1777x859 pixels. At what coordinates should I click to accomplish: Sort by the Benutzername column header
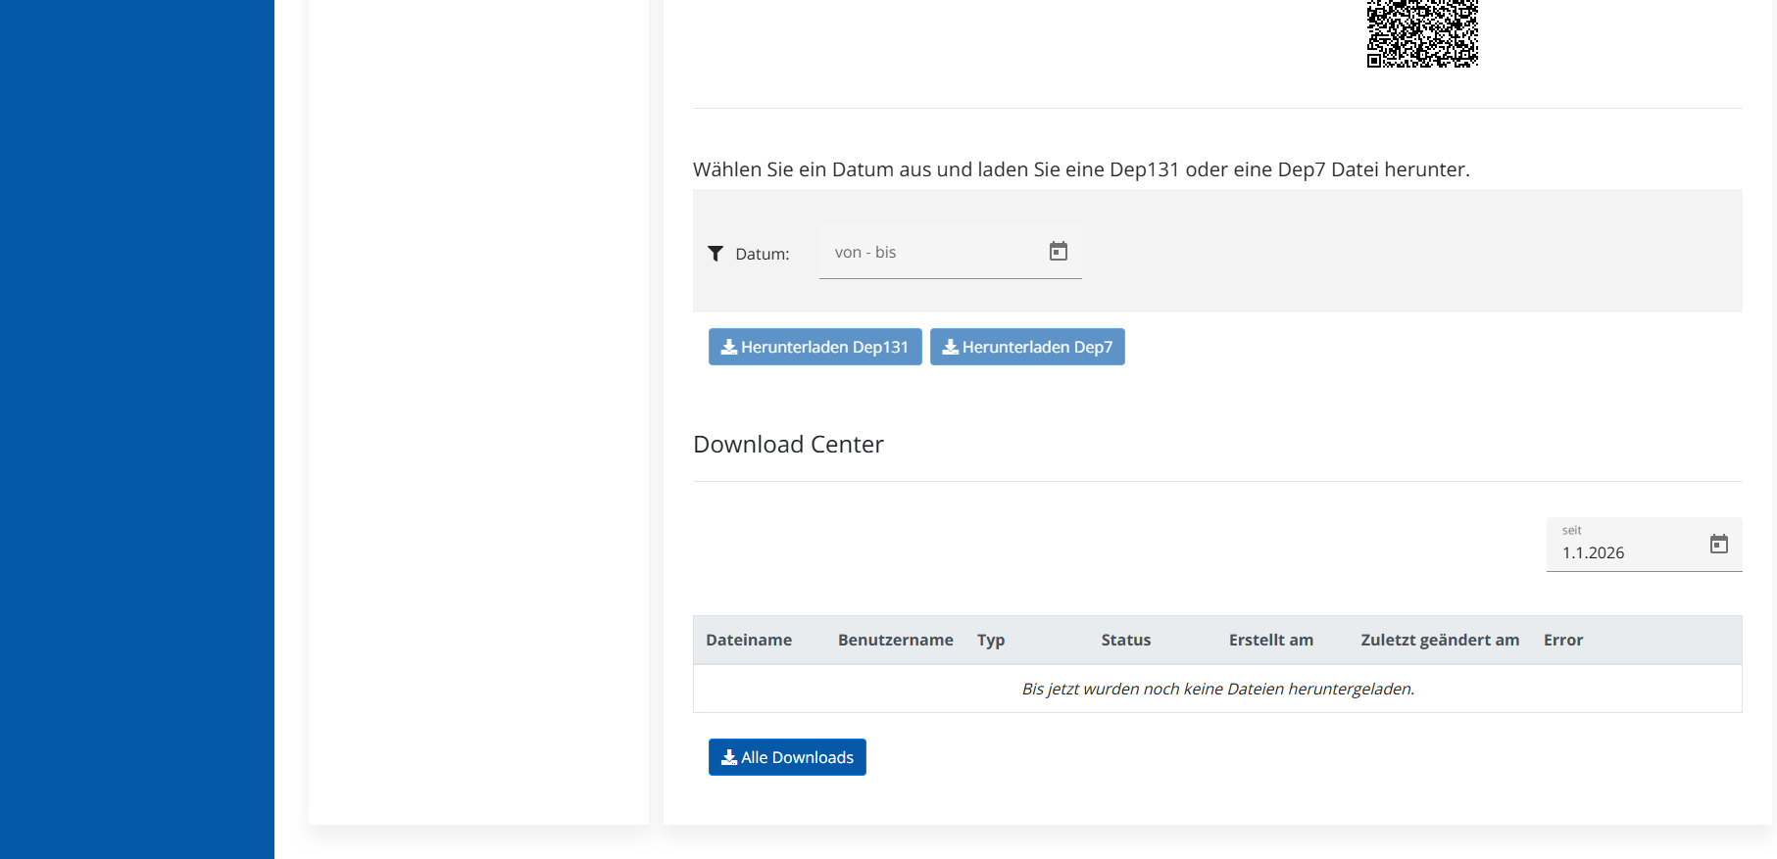point(895,640)
